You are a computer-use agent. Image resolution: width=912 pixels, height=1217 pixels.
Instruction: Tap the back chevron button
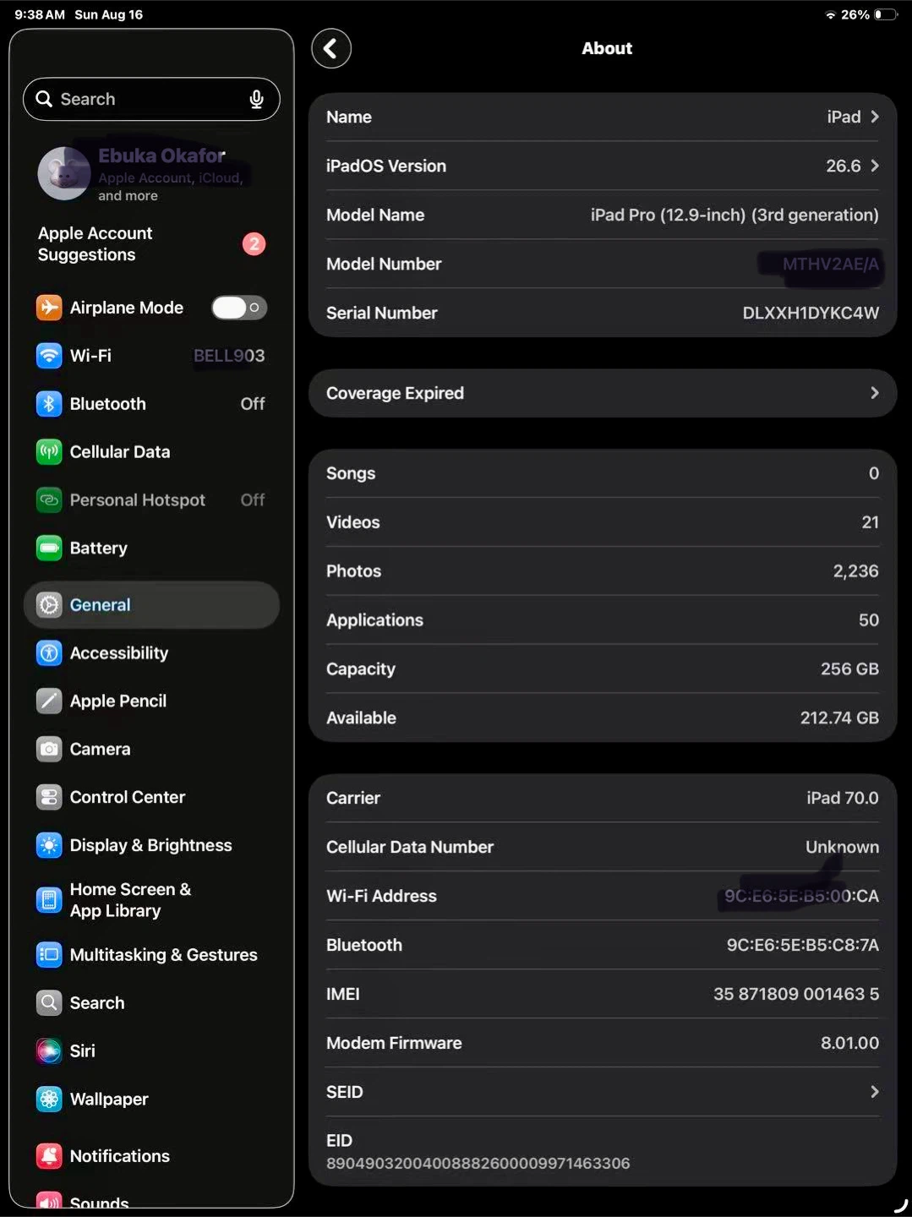point(331,48)
